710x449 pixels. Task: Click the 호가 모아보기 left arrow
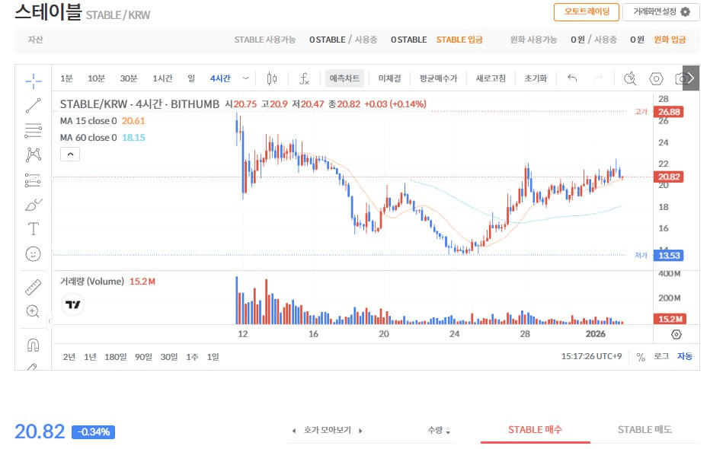point(294,430)
